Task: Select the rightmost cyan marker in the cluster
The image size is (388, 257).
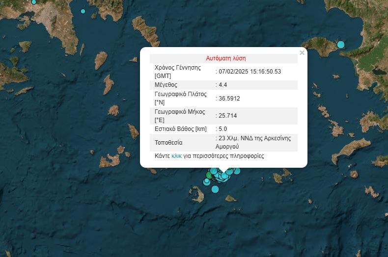Action: click(x=237, y=171)
